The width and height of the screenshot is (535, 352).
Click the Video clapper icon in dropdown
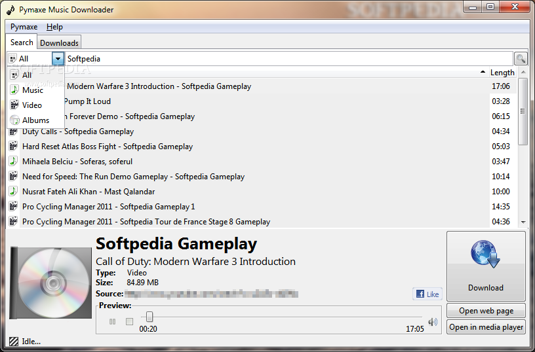coord(14,105)
